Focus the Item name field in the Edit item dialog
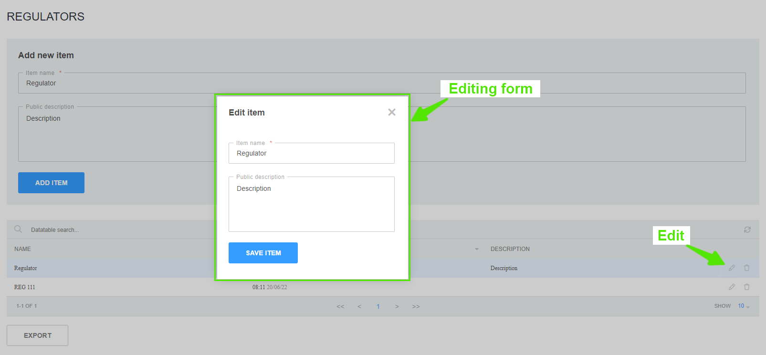 [311, 153]
